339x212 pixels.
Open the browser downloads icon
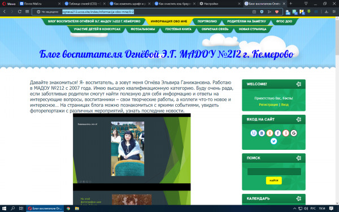pyautogui.click(x=326, y=12)
